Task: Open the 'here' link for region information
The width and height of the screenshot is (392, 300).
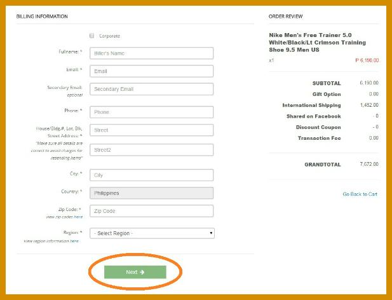Action: [x=74, y=241]
